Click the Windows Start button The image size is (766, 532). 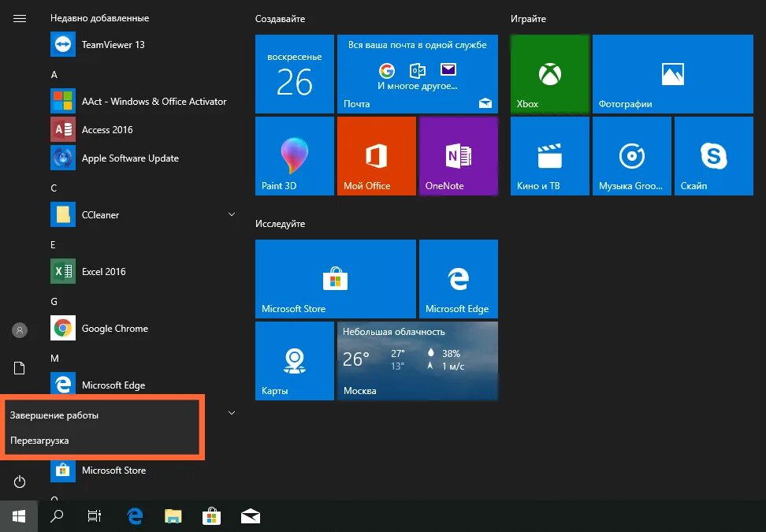19,516
